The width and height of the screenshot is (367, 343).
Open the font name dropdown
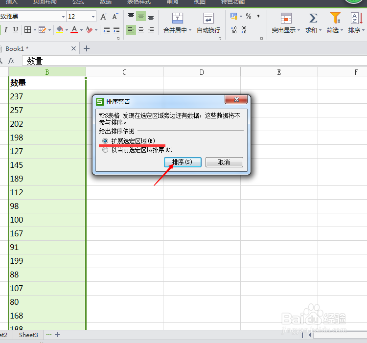(x=63, y=17)
